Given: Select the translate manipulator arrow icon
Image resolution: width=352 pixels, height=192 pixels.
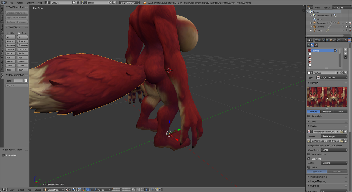Looking at the screenshot, I should tap(88, 190).
